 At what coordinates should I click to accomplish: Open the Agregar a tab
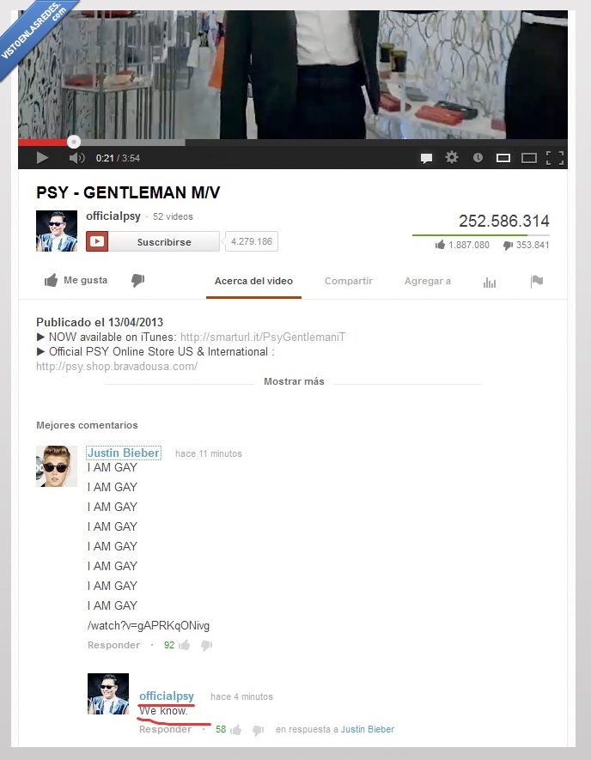tap(428, 281)
